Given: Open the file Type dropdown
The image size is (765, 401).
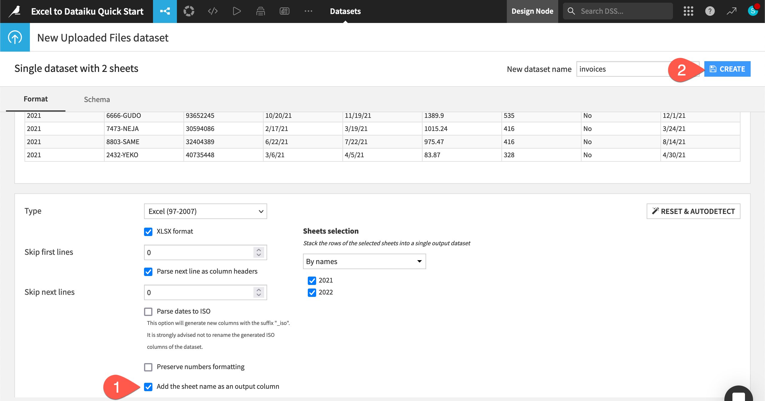Looking at the screenshot, I should pos(205,211).
